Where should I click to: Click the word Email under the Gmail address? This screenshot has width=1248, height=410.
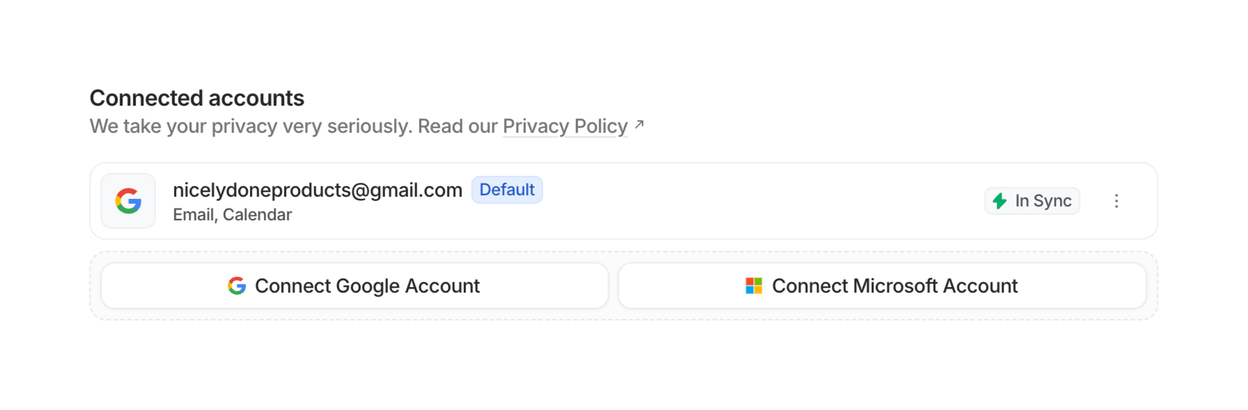pos(193,215)
